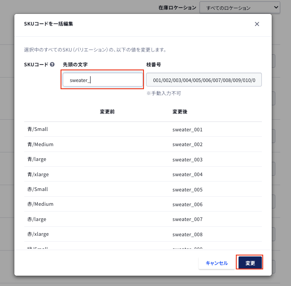The height and width of the screenshot is (286, 291).
Task: Click the 在庫ロケーション label
Action: 177,8
